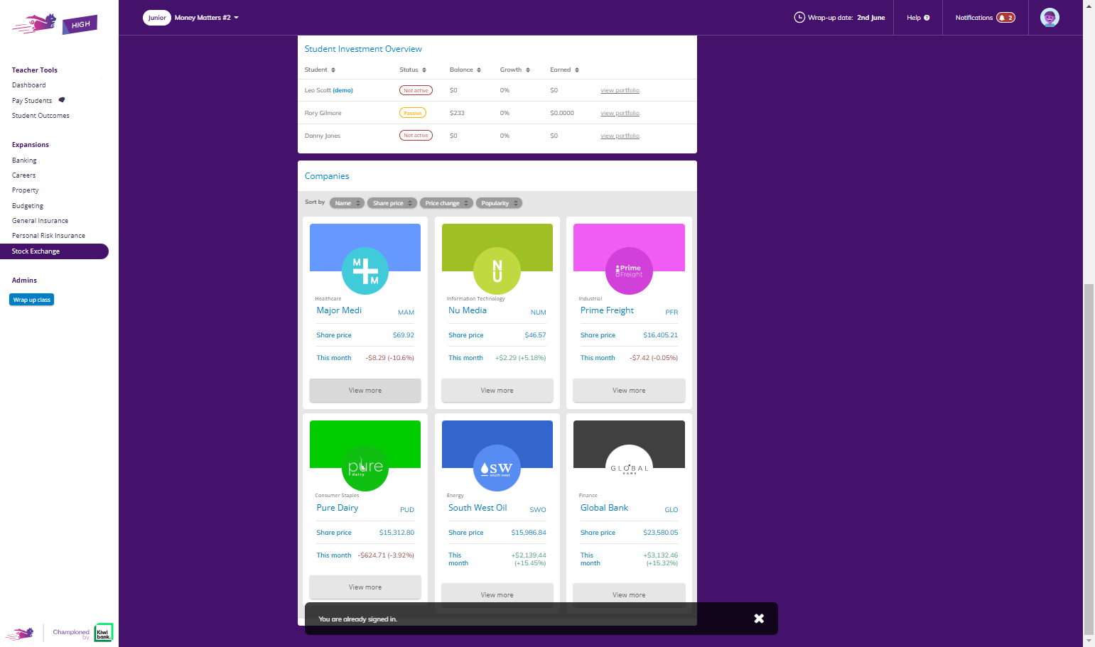
Task: Click the Global Bank company logo
Action: 629,467
